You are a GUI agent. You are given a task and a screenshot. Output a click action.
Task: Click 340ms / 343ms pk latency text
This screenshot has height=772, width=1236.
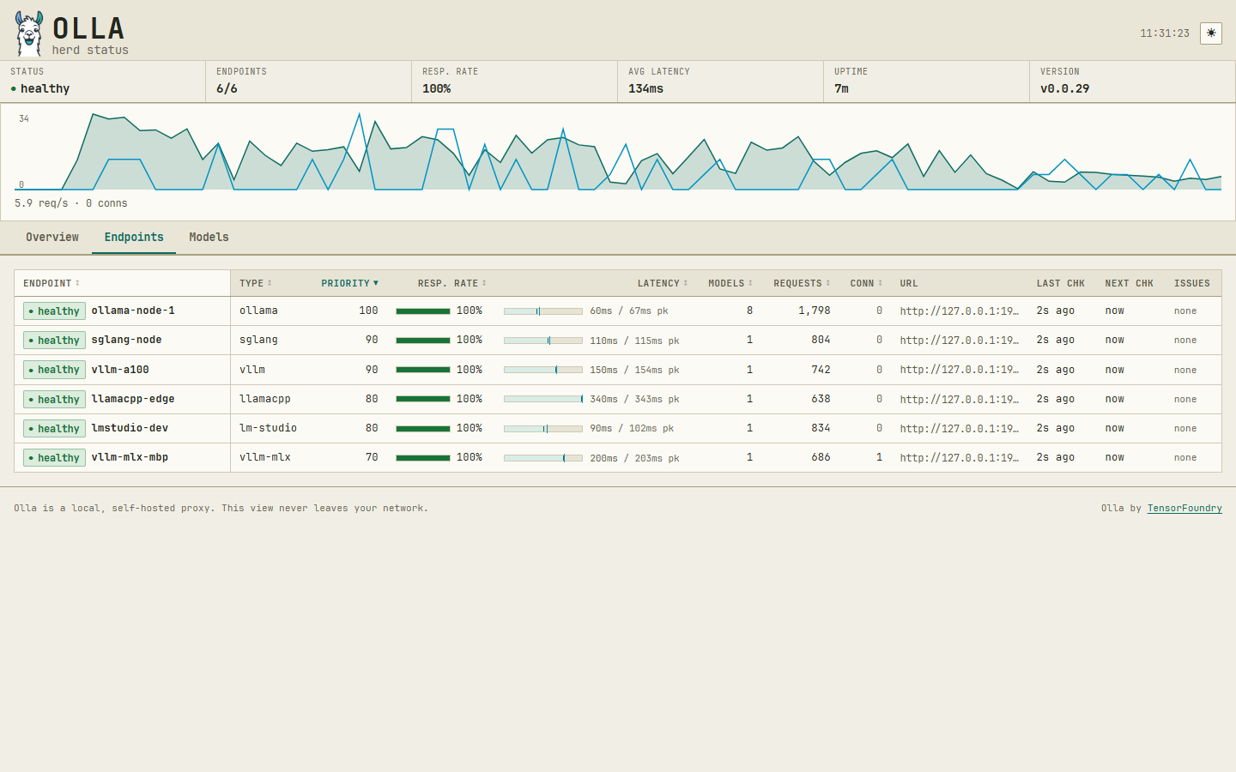634,400
